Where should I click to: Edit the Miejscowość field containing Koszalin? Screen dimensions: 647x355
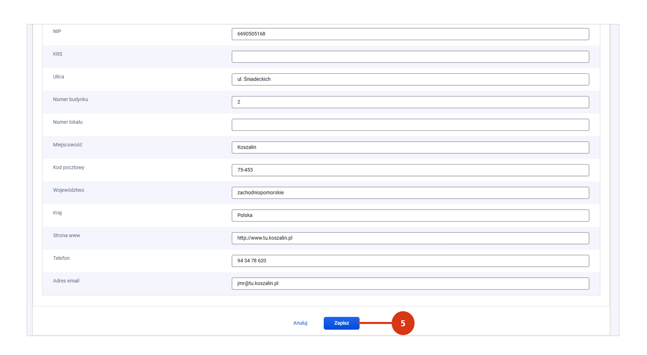click(x=410, y=147)
